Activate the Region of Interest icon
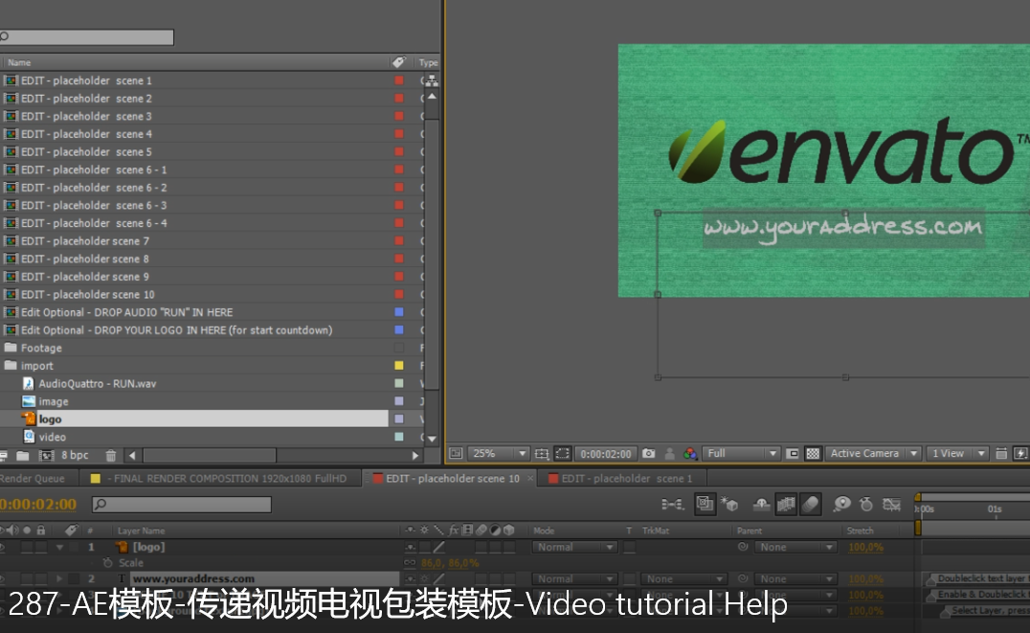 (x=793, y=454)
